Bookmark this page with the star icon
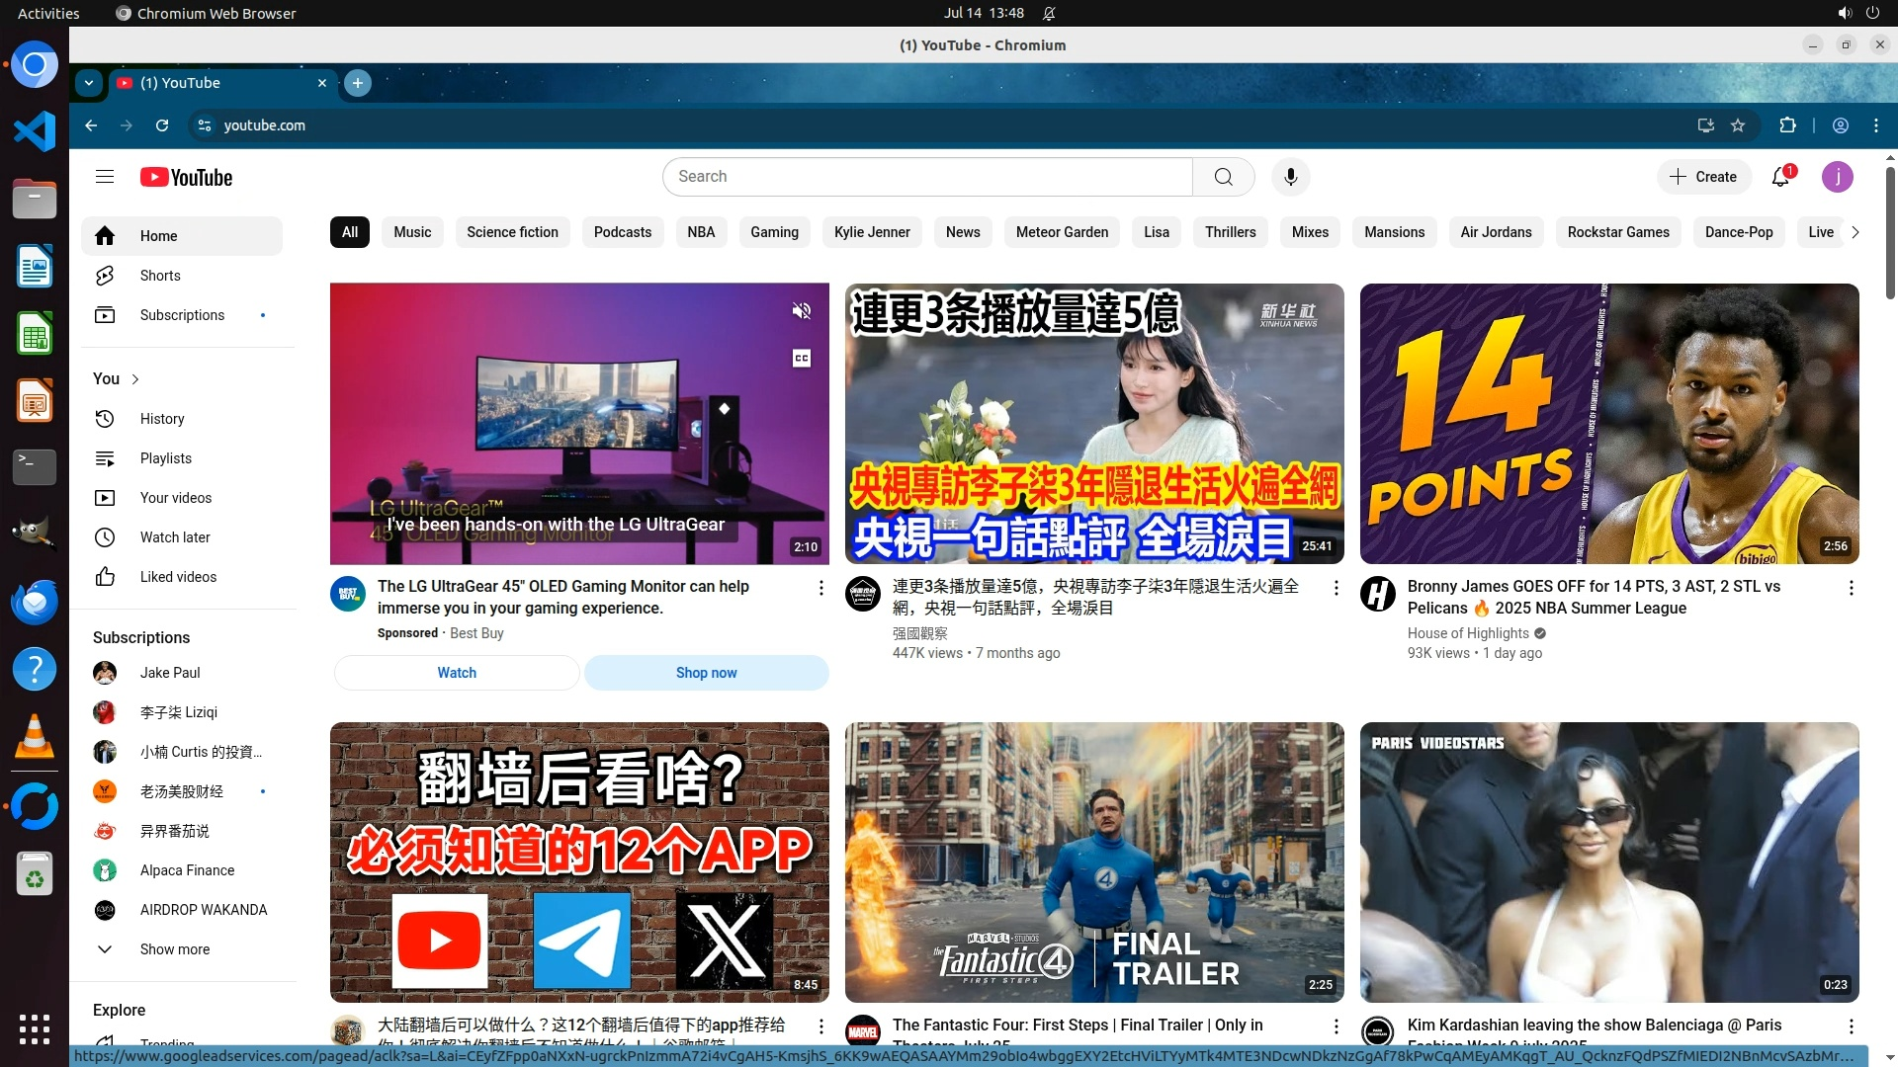Viewport: 1898px width, 1067px height. (x=1738, y=125)
